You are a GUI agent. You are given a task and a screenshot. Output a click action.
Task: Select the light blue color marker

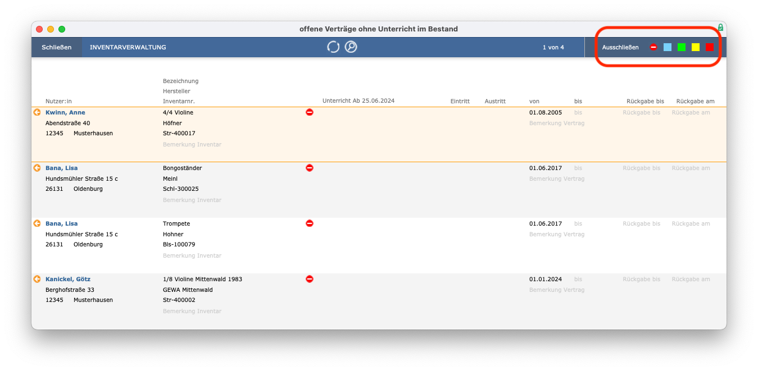pos(668,47)
